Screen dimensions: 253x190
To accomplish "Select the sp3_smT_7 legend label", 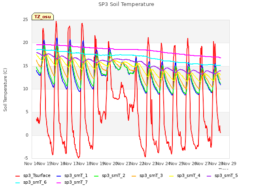I will click(76, 182).
